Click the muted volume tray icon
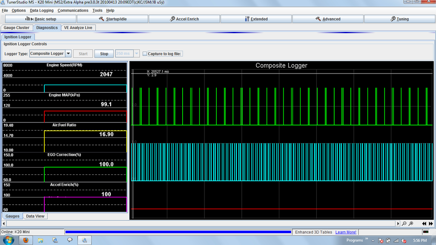This screenshot has height=245, width=436. [x=403, y=240]
